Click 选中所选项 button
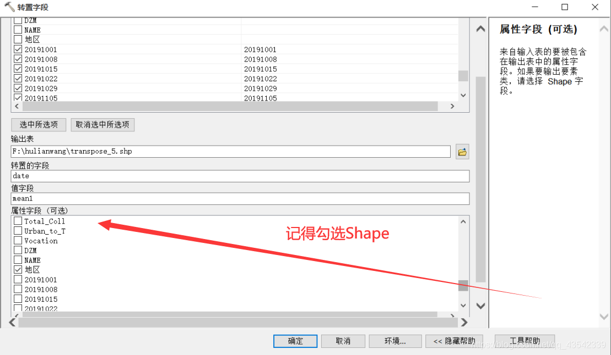611x355 pixels. (39, 124)
